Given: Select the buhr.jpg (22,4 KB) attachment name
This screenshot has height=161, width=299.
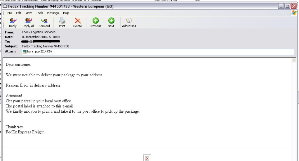Looking at the screenshot, I should pos(39,52).
